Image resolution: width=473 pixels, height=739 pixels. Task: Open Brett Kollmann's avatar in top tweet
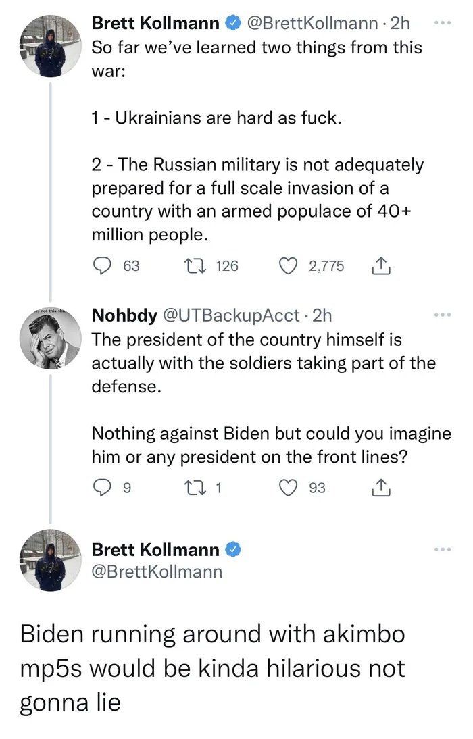[51, 46]
